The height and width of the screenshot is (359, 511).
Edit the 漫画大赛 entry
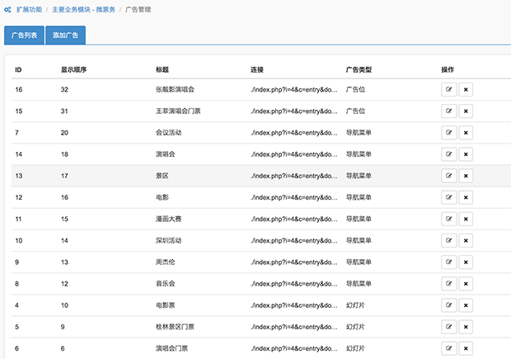tap(448, 219)
